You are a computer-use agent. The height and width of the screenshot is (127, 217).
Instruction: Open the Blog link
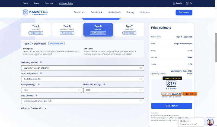(36, 3)
